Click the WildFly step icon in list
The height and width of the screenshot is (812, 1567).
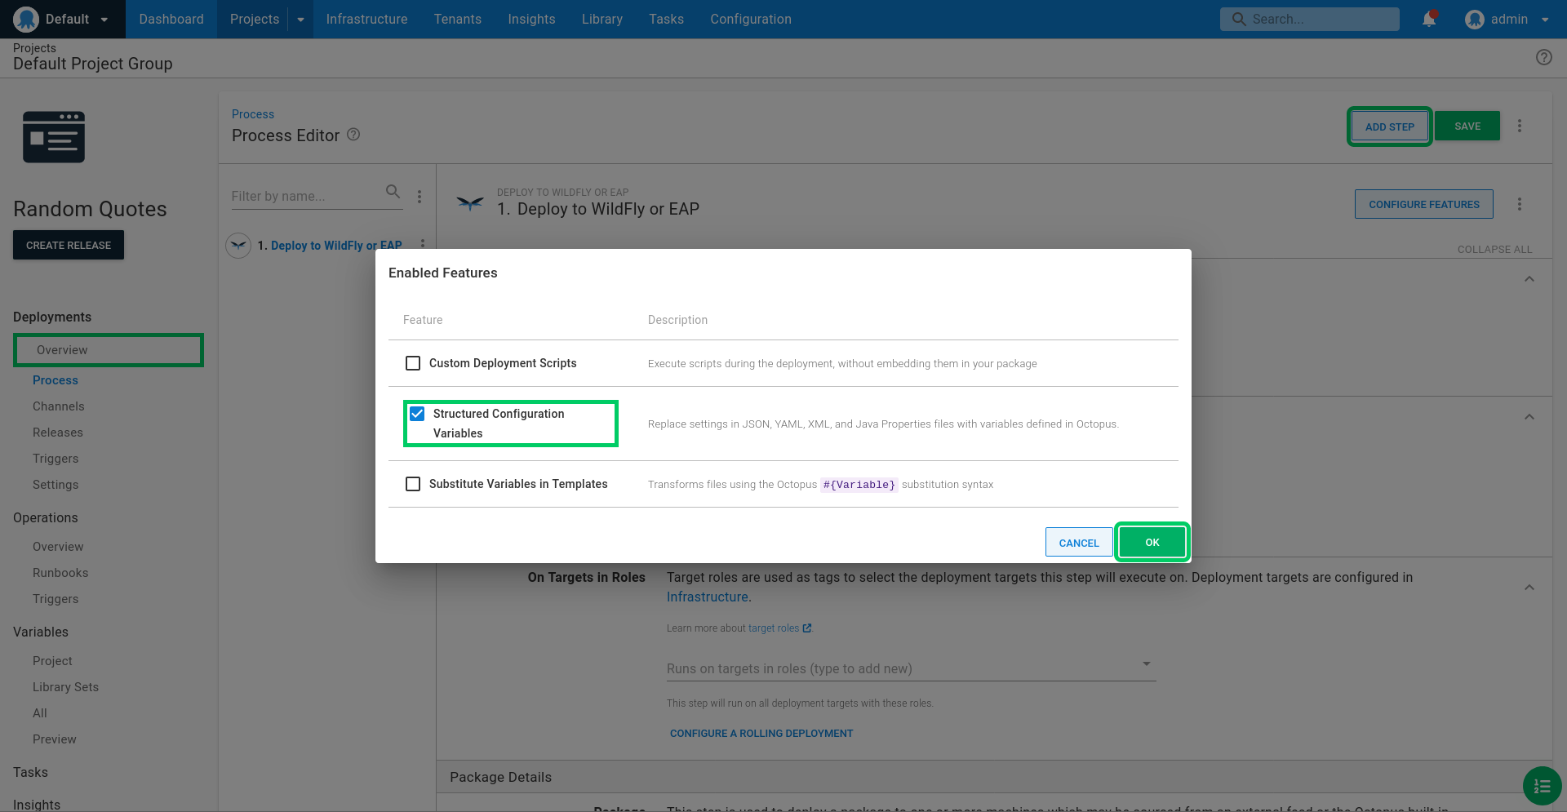pos(238,245)
